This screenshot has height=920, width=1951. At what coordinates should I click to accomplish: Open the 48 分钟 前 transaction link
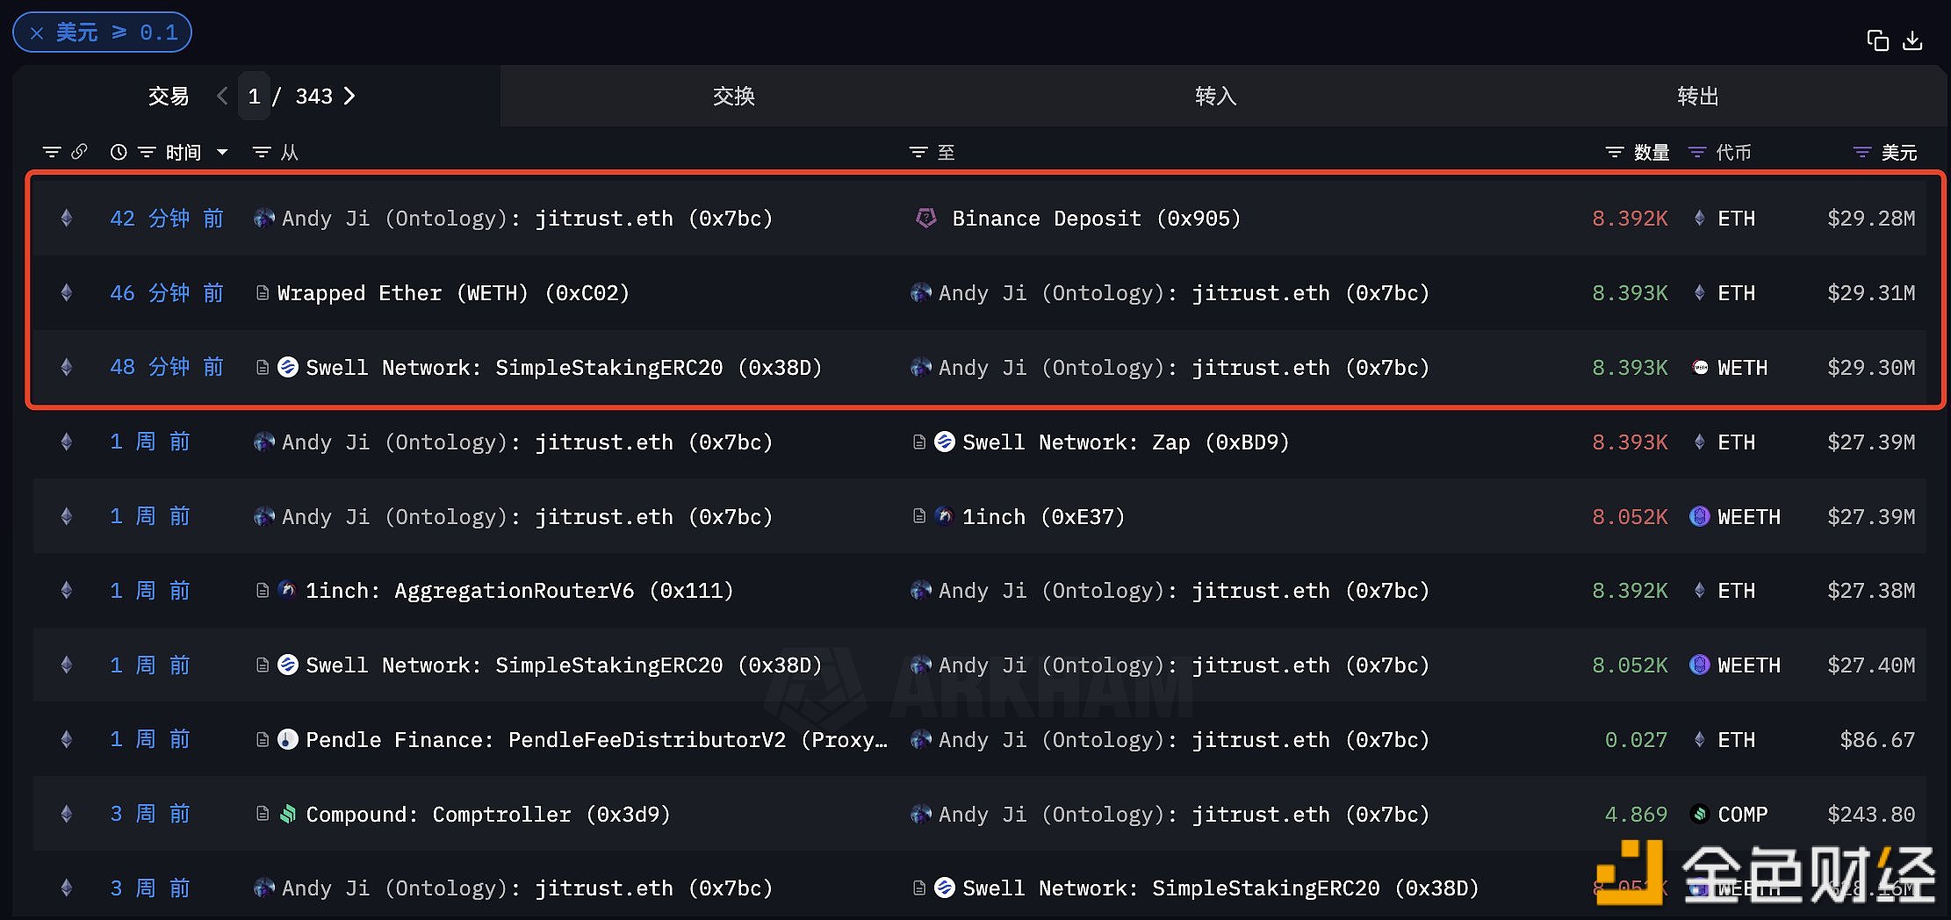[x=167, y=367]
